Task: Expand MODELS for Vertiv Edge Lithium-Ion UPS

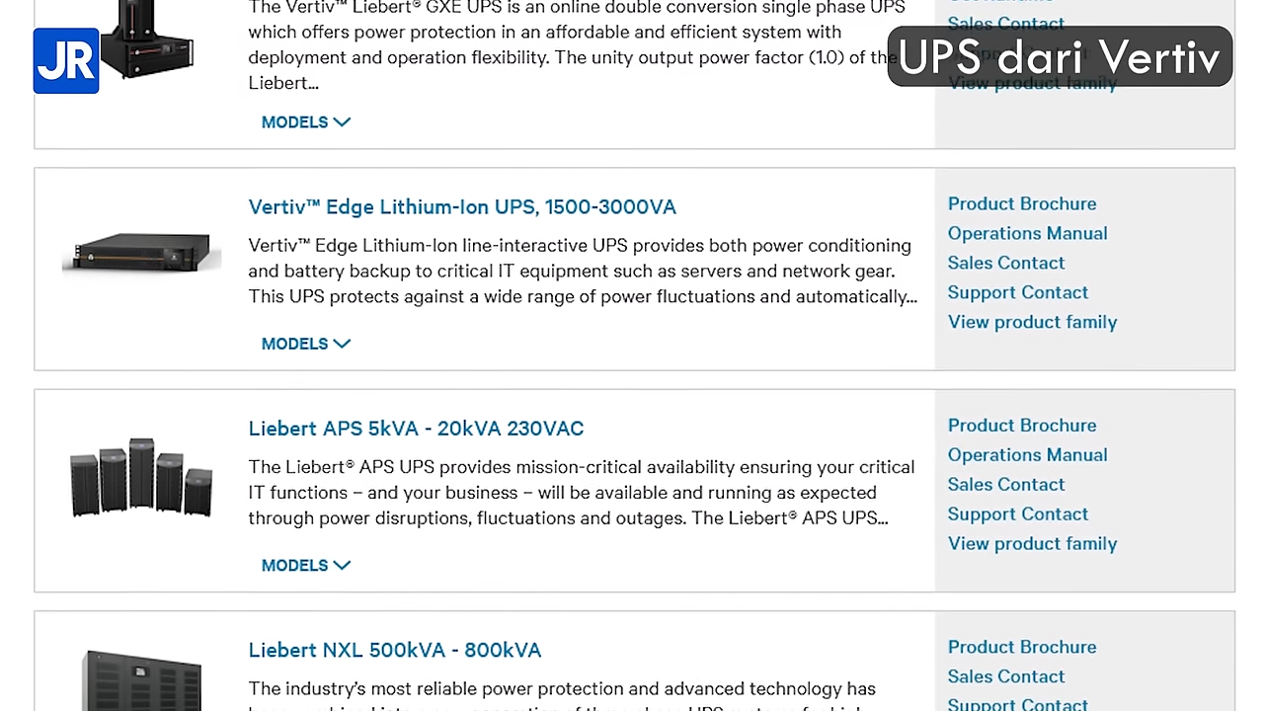Action: (x=305, y=344)
